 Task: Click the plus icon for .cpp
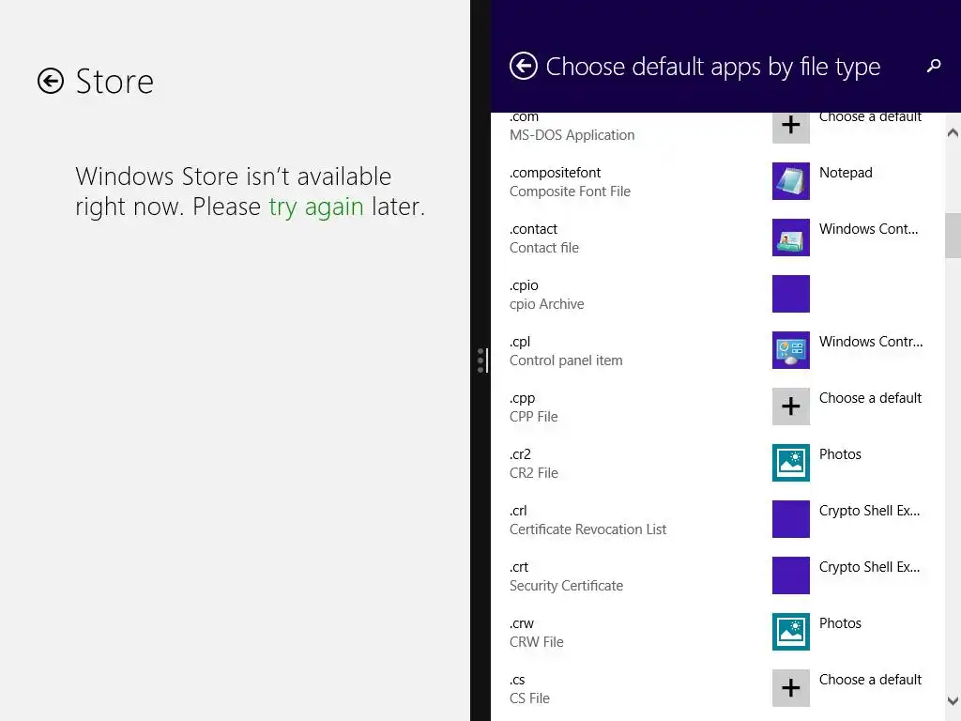(790, 407)
